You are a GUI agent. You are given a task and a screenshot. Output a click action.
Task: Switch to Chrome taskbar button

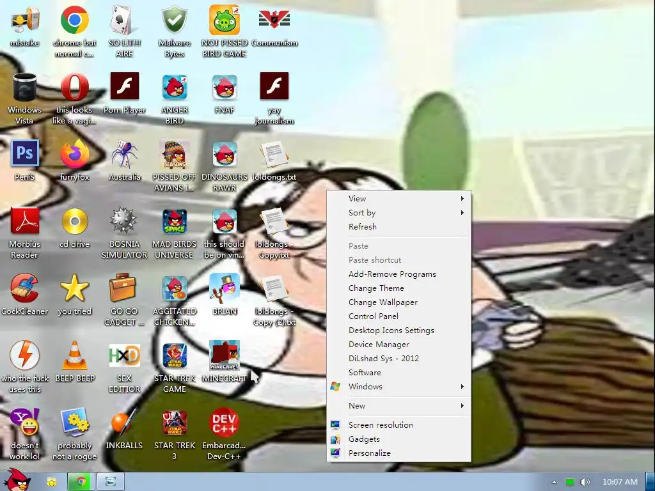point(81,482)
